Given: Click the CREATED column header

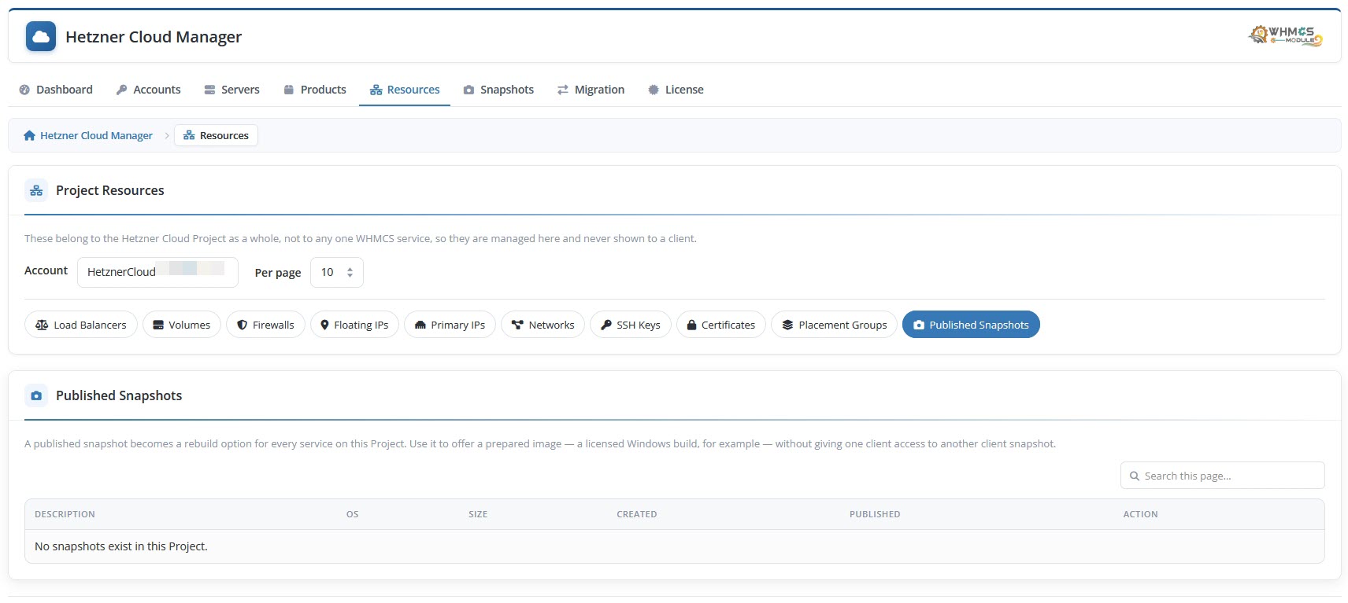Looking at the screenshot, I should (637, 514).
